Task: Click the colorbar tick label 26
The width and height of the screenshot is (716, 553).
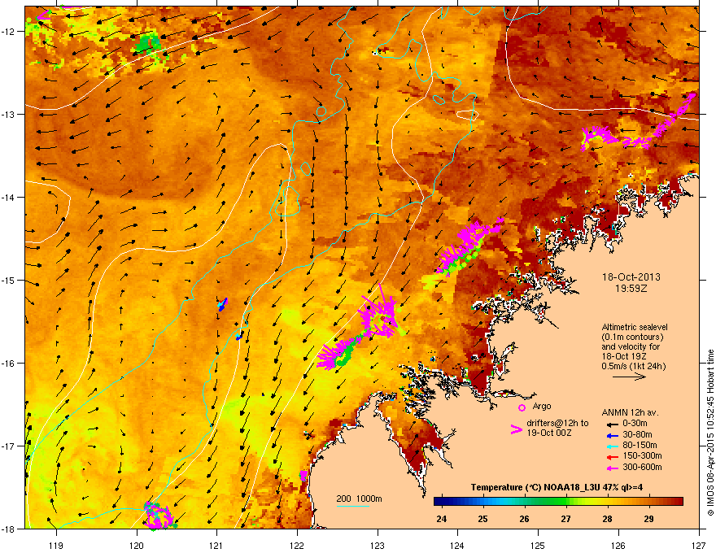Action: click(524, 519)
